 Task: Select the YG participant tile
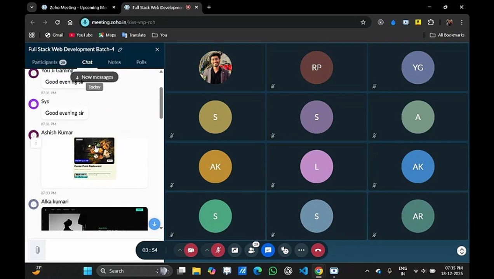click(418, 67)
